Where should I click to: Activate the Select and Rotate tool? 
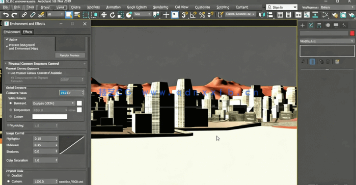pos(112,15)
